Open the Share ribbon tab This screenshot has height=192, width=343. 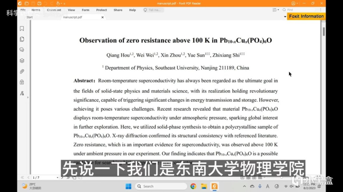tap(118, 10)
